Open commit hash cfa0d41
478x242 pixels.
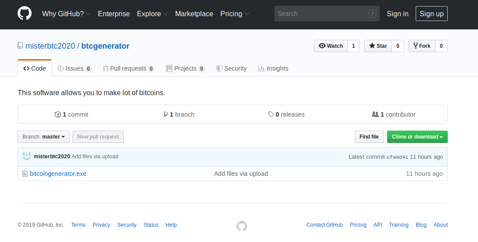(x=397, y=157)
